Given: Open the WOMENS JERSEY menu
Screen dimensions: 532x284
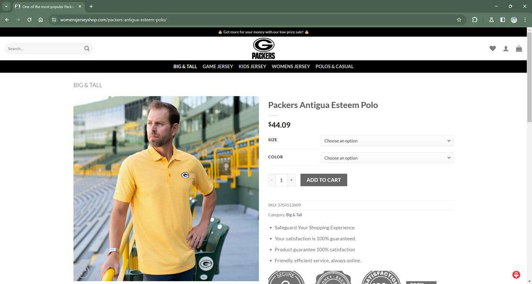Looking at the screenshot, I should [x=291, y=67].
